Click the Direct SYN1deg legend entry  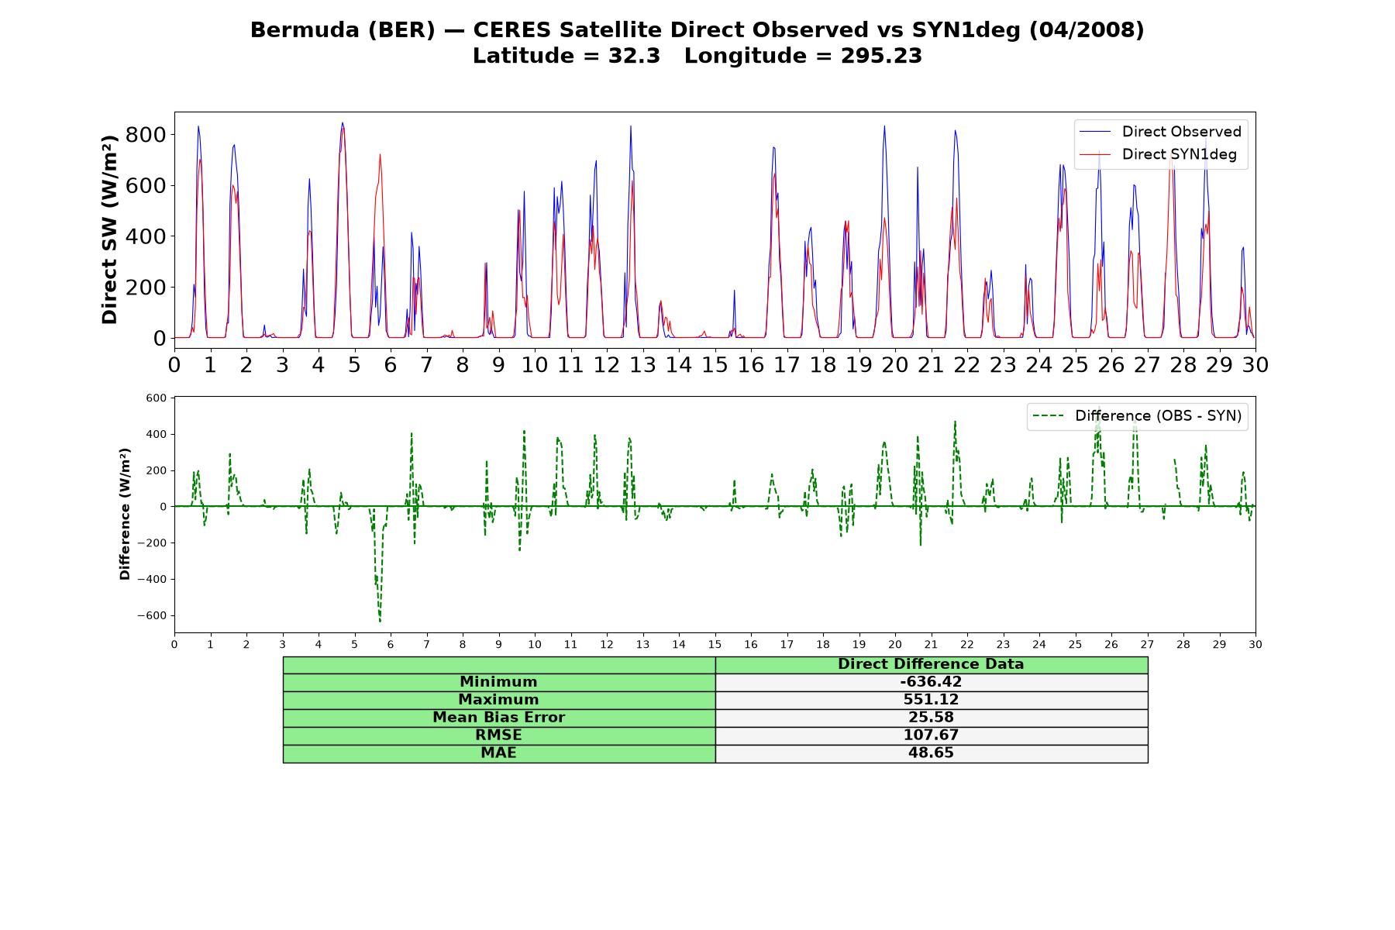(1159, 154)
